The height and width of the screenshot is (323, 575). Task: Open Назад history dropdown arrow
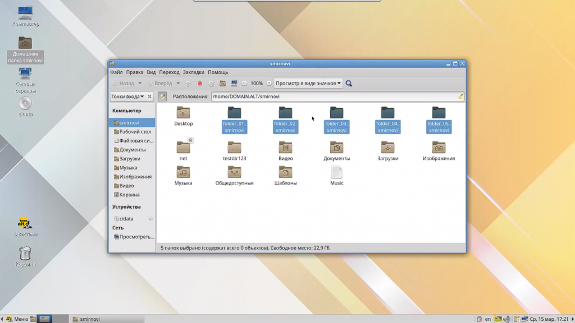[140, 84]
